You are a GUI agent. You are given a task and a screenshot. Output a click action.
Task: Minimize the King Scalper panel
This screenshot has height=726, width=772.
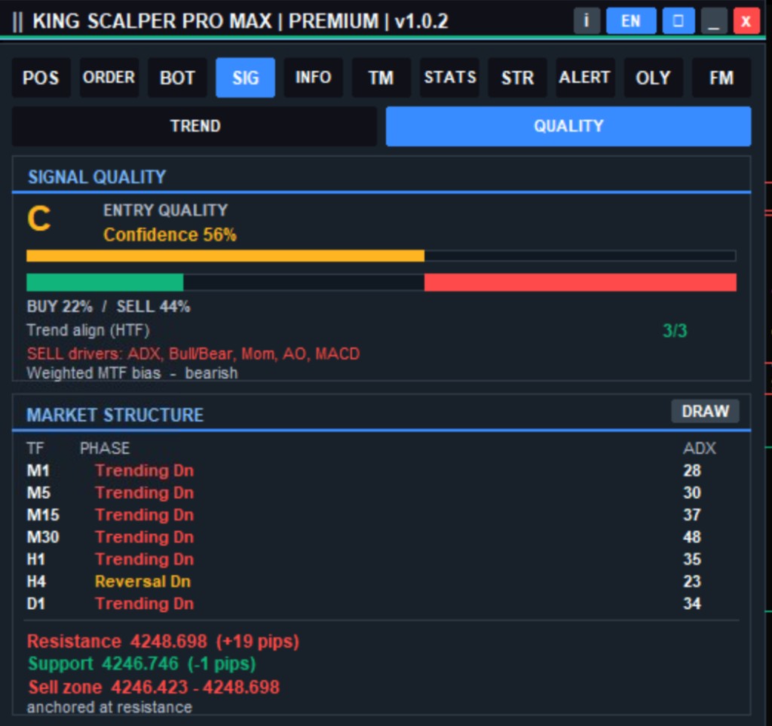pos(713,21)
